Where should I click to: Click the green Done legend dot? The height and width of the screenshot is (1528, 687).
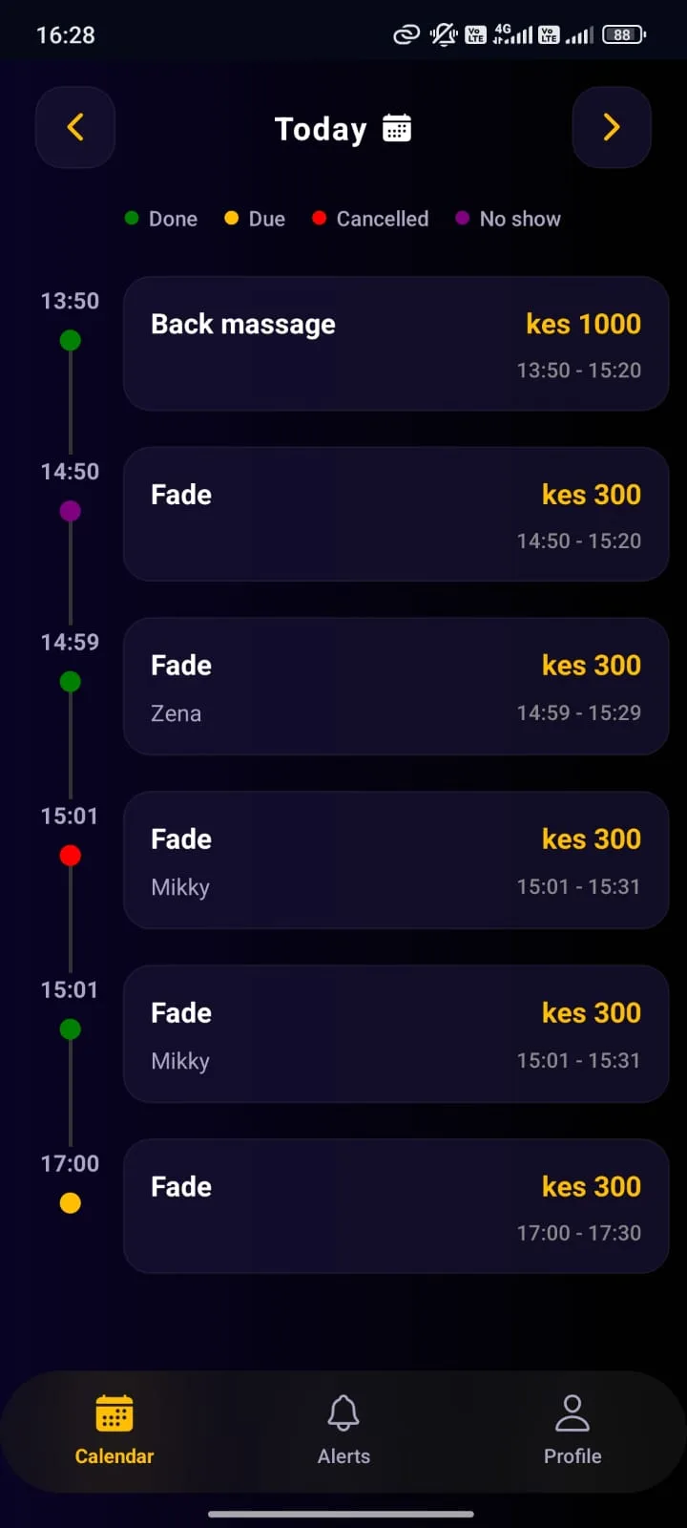tap(132, 218)
